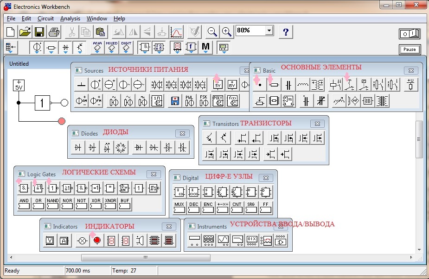Pick the multimeter in Instruments palette

pos(194,241)
